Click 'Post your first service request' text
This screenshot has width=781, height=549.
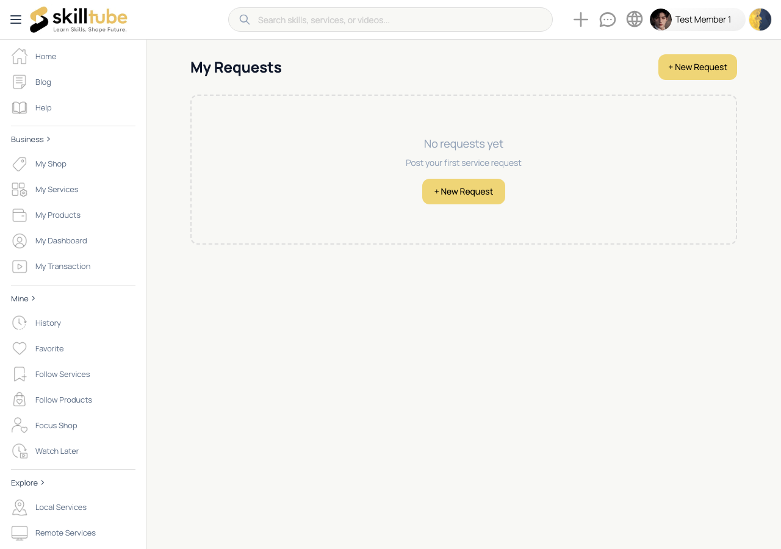(x=464, y=163)
